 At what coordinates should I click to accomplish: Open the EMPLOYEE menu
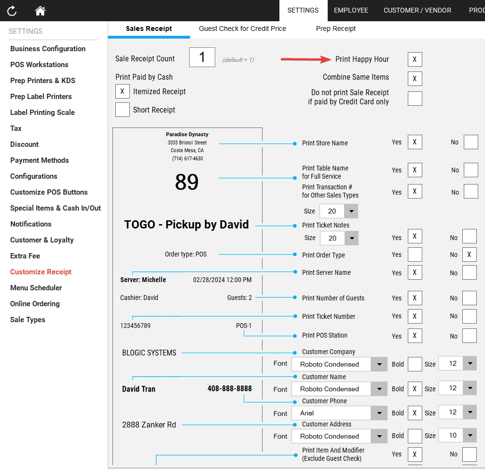(351, 10)
